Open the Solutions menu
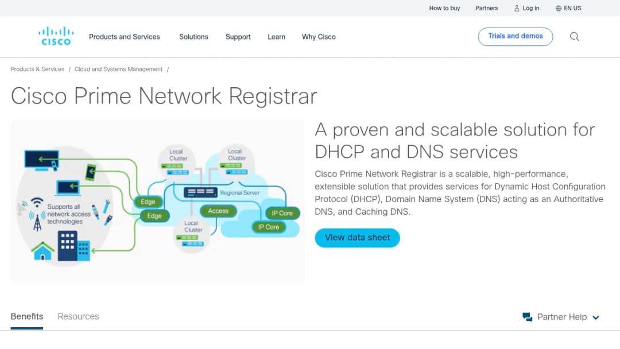Image resolution: width=620 pixels, height=349 pixels. click(x=193, y=37)
